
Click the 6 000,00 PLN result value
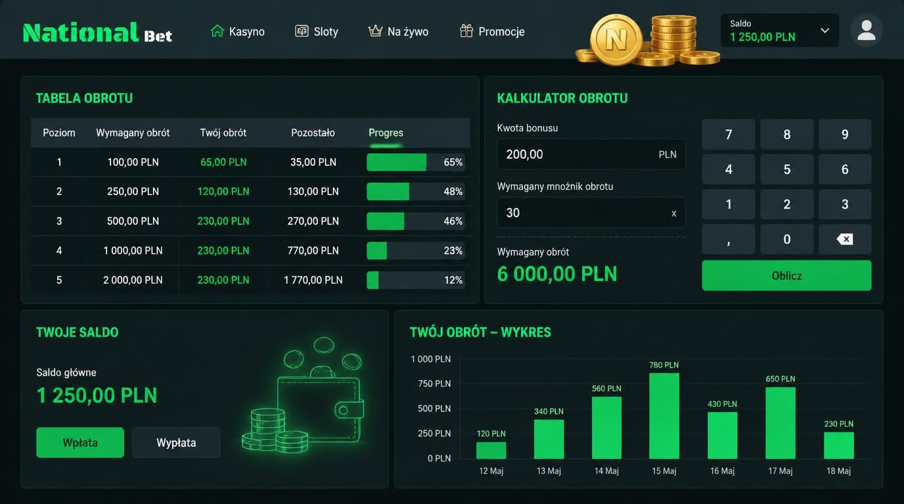[x=557, y=274]
